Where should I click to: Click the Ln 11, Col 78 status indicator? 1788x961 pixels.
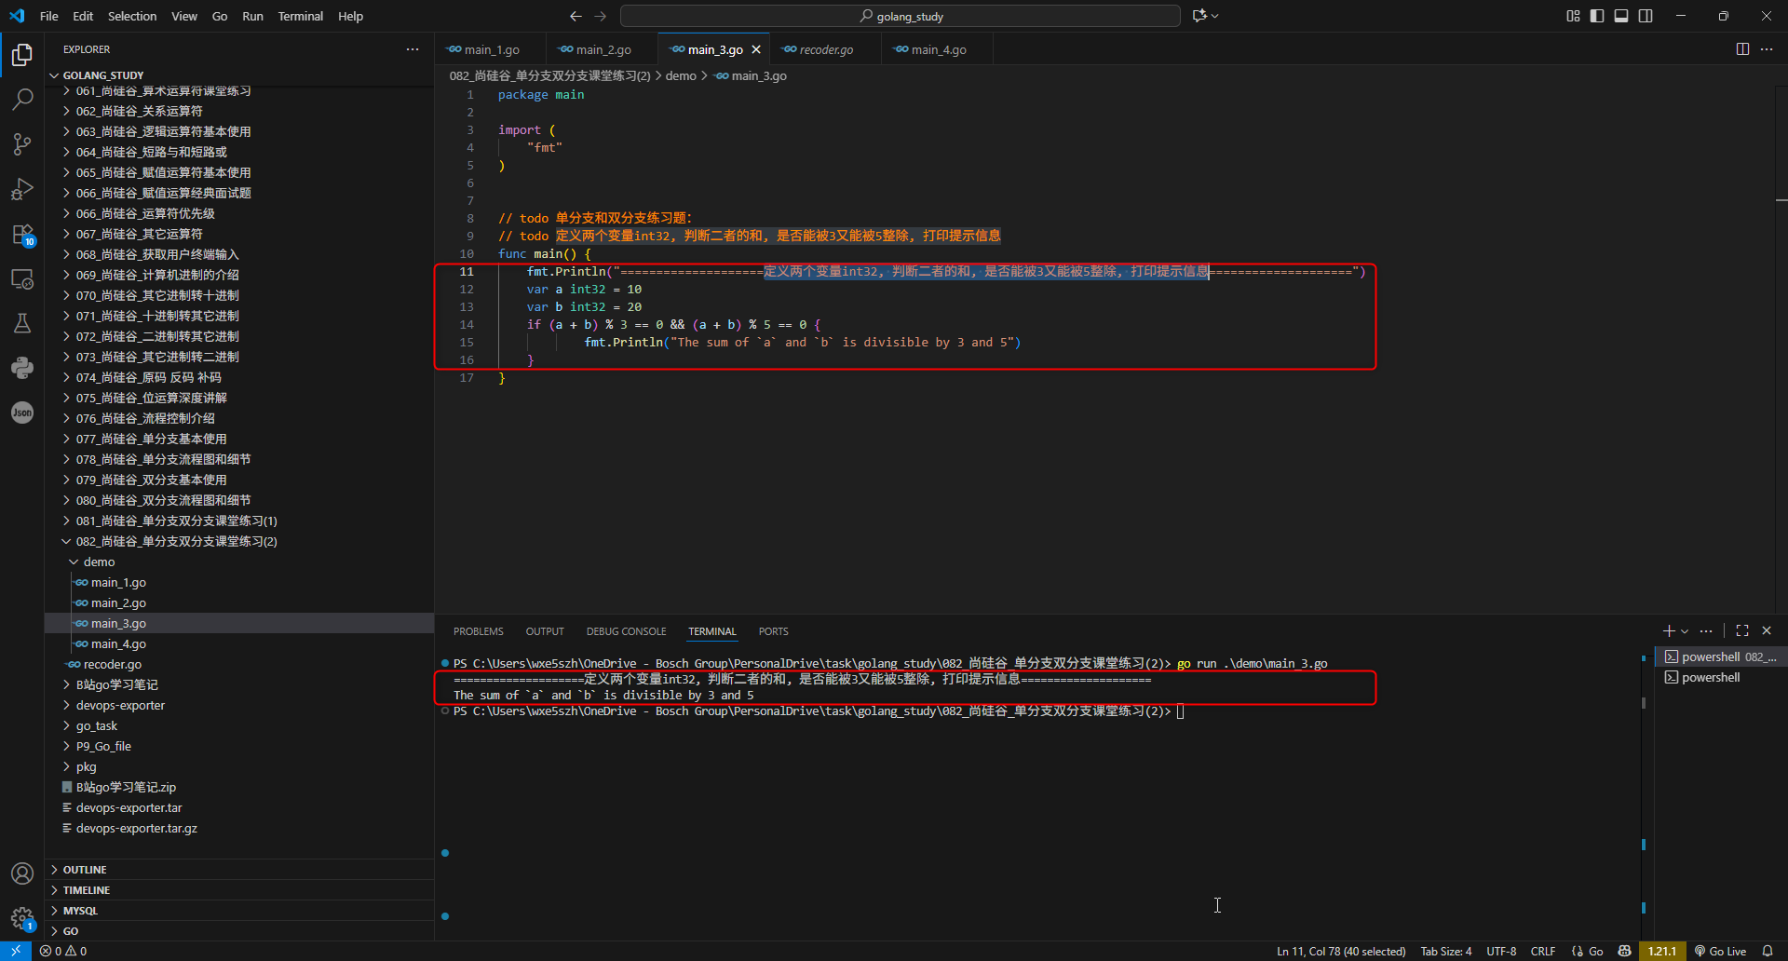point(1341,951)
